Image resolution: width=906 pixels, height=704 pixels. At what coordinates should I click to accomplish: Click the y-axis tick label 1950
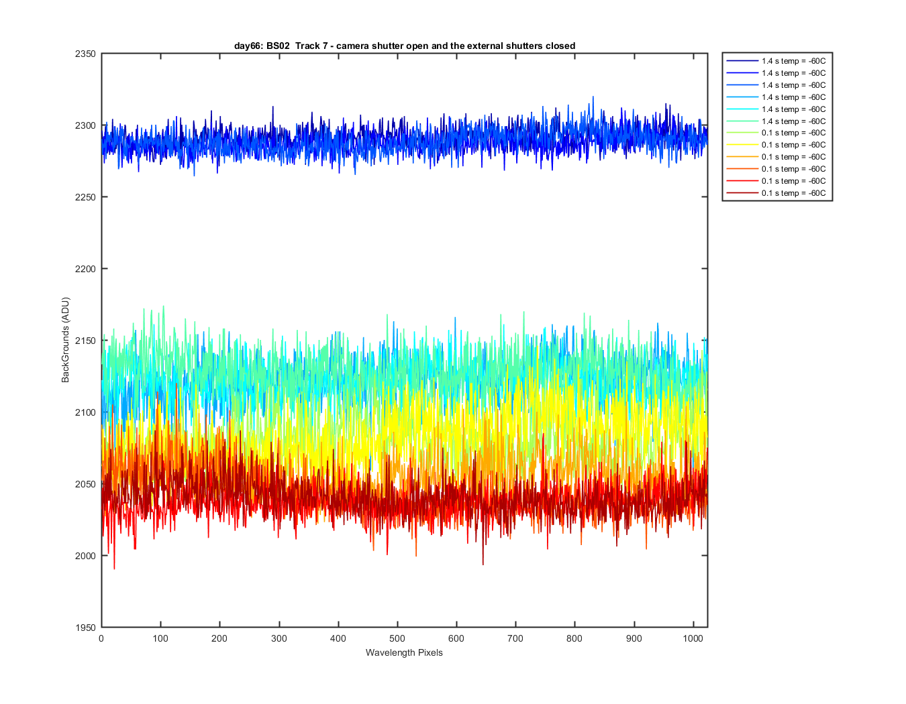(x=85, y=628)
